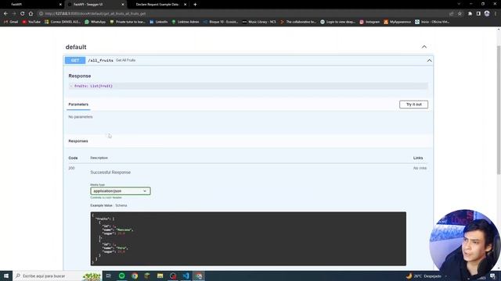Switch to the Declare Request Example Data tab
The height and width of the screenshot is (281, 501).
pyautogui.click(x=157, y=5)
